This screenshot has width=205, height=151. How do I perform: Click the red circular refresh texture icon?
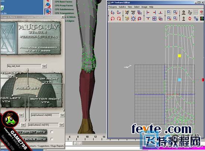click(x=190, y=19)
